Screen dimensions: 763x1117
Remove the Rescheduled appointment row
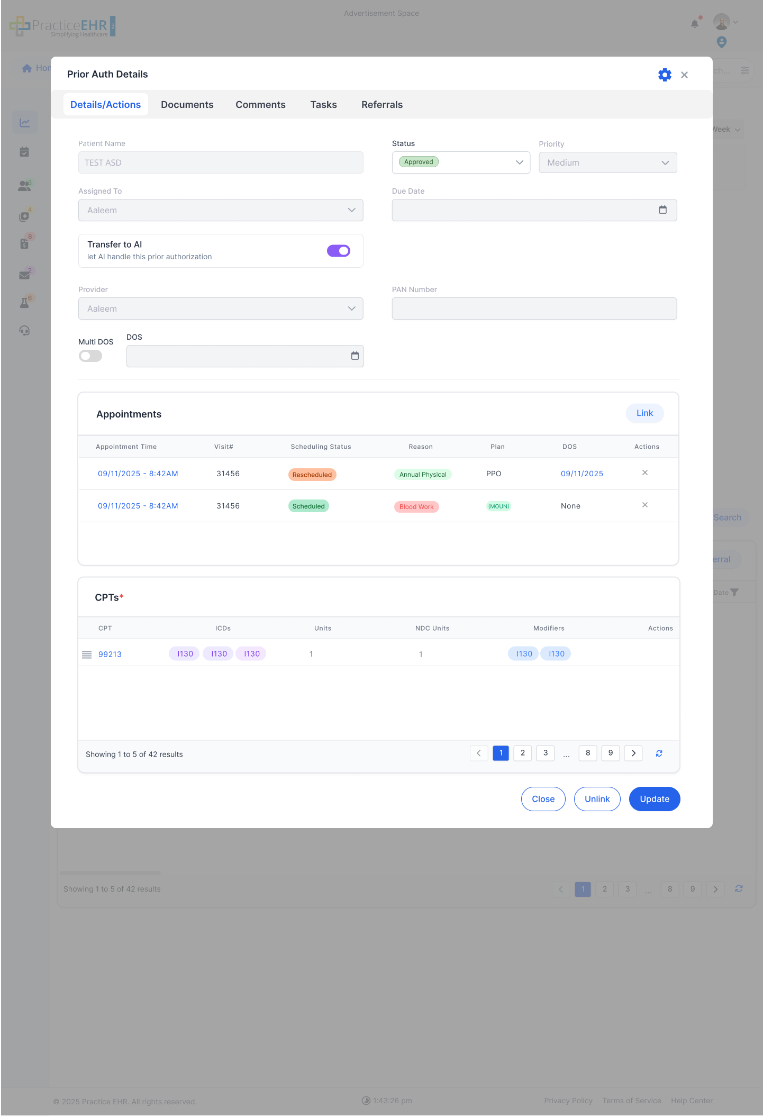[x=644, y=473]
